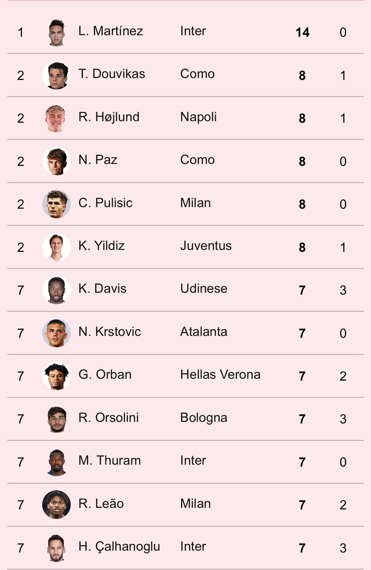Click R. Højlund's headshot
371x570 pixels.
click(56, 118)
